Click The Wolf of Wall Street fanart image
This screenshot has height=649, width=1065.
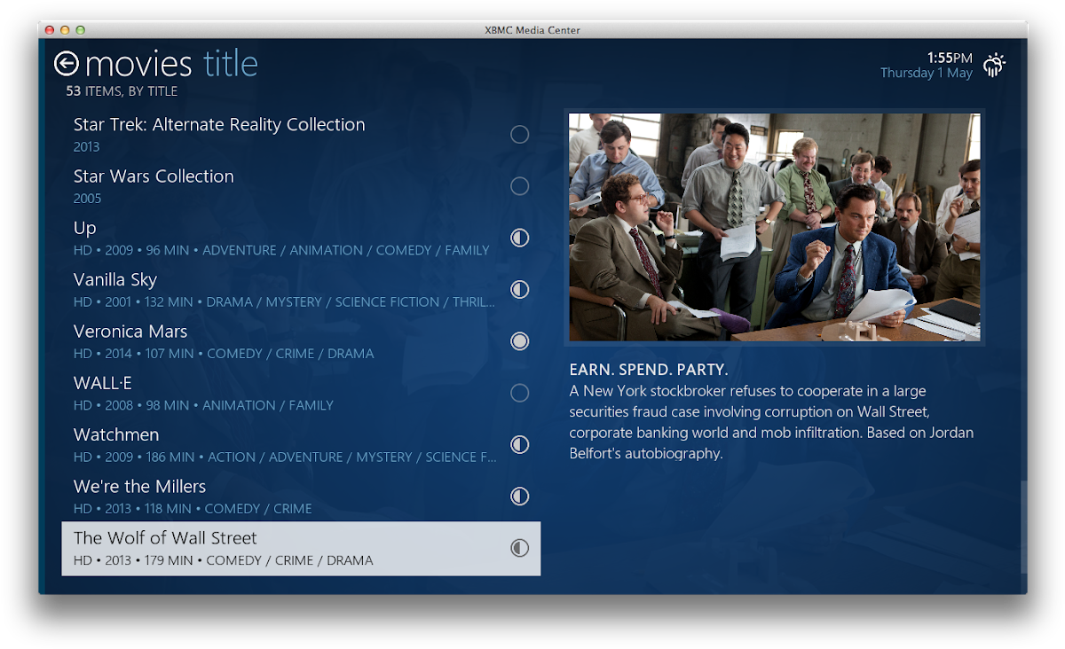point(775,227)
